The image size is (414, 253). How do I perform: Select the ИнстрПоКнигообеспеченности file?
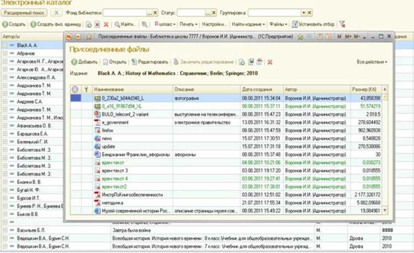[x=226, y=195]
